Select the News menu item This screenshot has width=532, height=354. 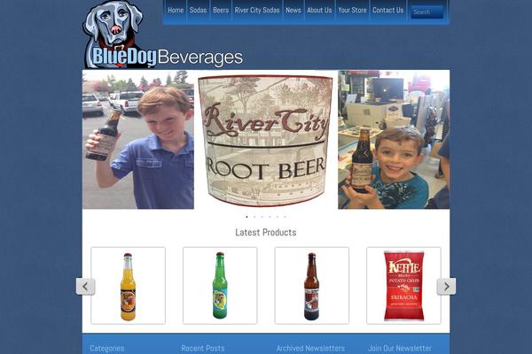pos(293,10)
